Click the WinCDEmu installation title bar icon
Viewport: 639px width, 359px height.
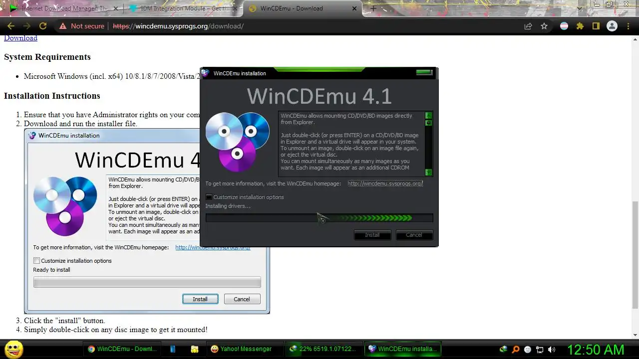(x=205, y=73)
